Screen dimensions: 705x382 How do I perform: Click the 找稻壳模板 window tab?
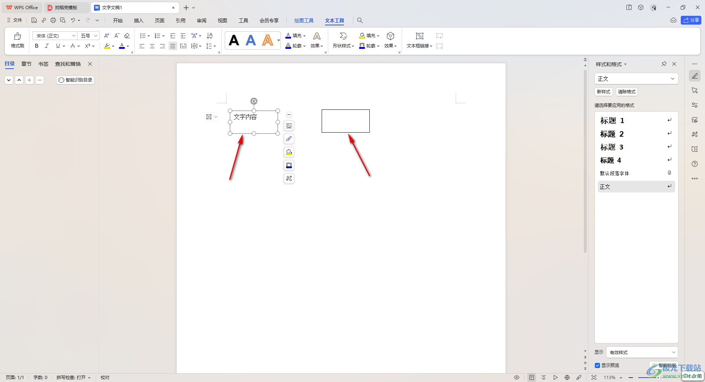pyautogui.click(x=66, y=7)
